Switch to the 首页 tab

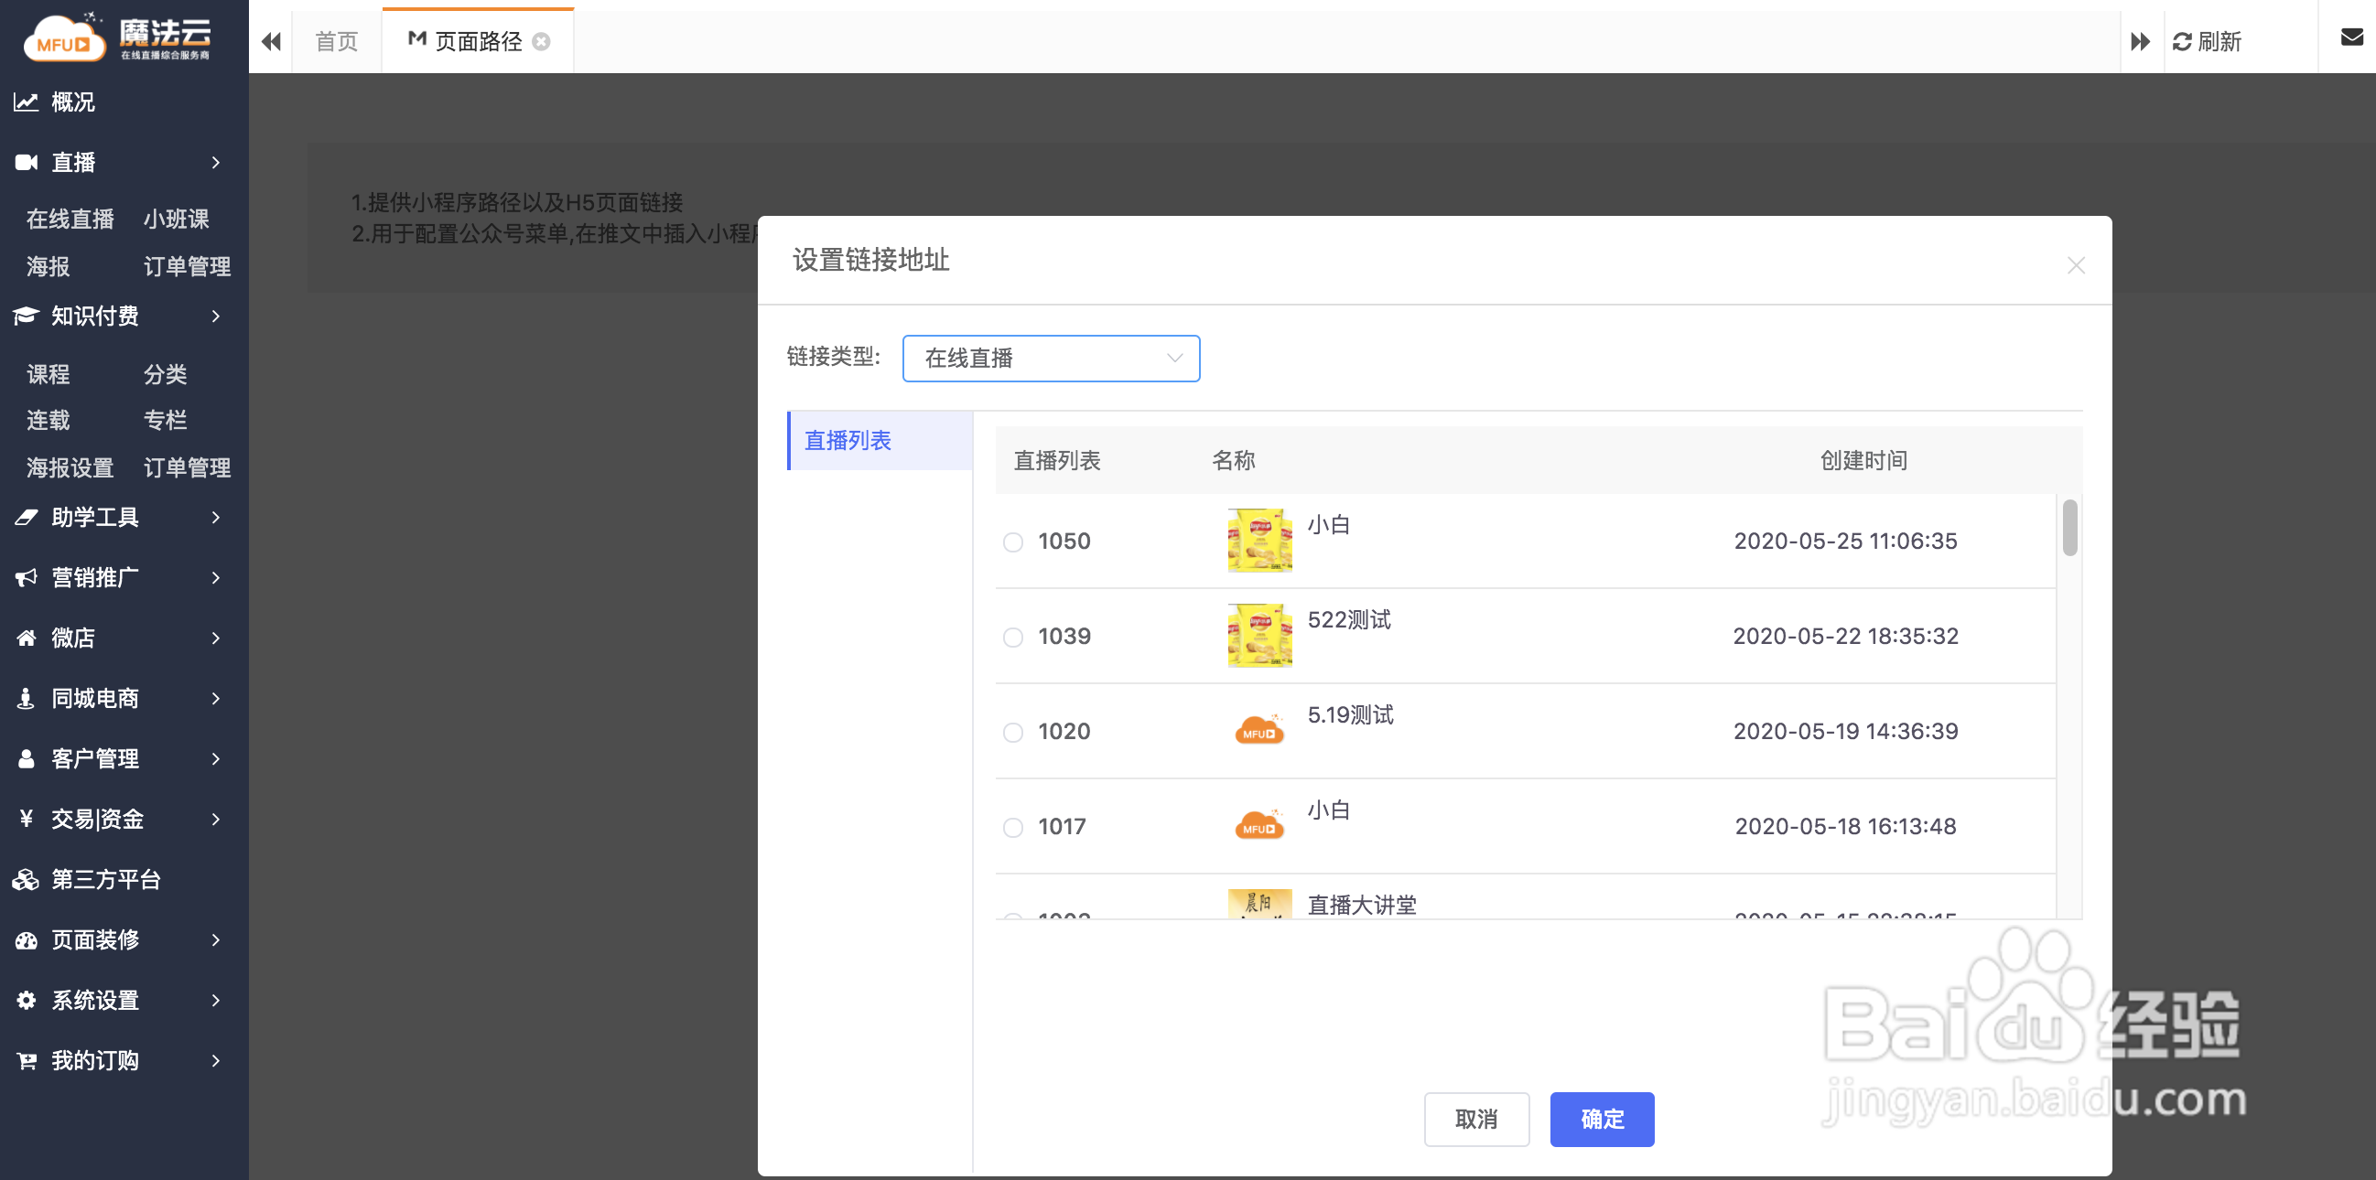(336, 41)
